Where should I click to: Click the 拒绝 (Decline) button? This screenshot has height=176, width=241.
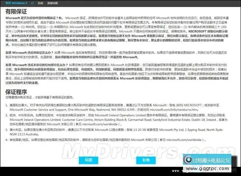(x=146, y=160)
